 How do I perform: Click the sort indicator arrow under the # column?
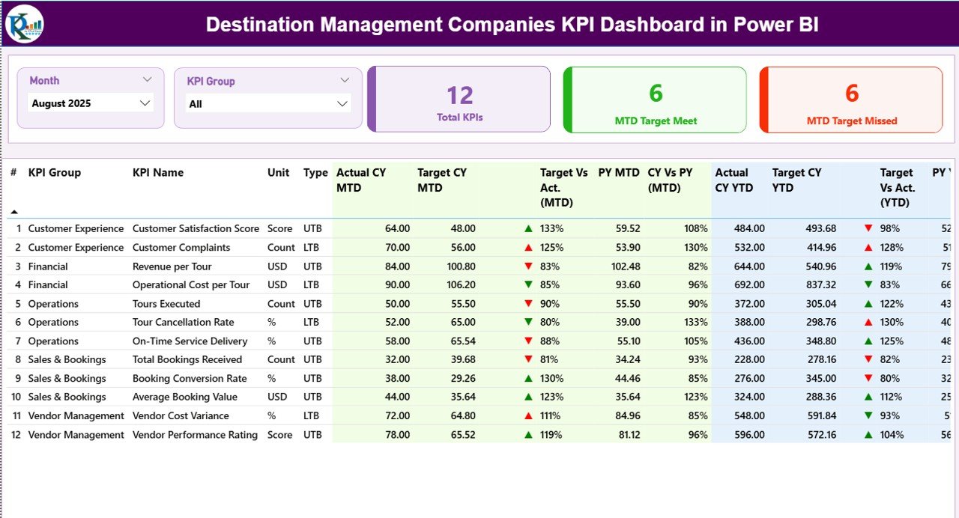13,210
